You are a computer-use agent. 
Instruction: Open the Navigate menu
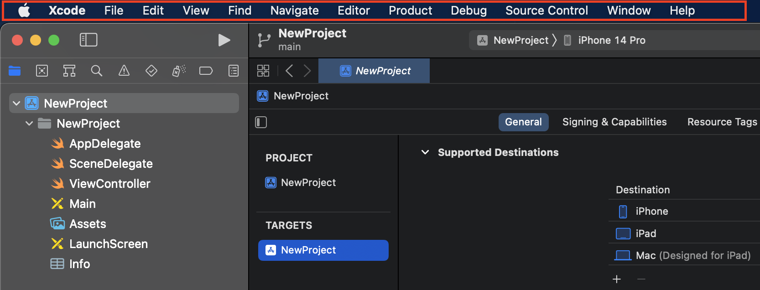pos(295,10)
